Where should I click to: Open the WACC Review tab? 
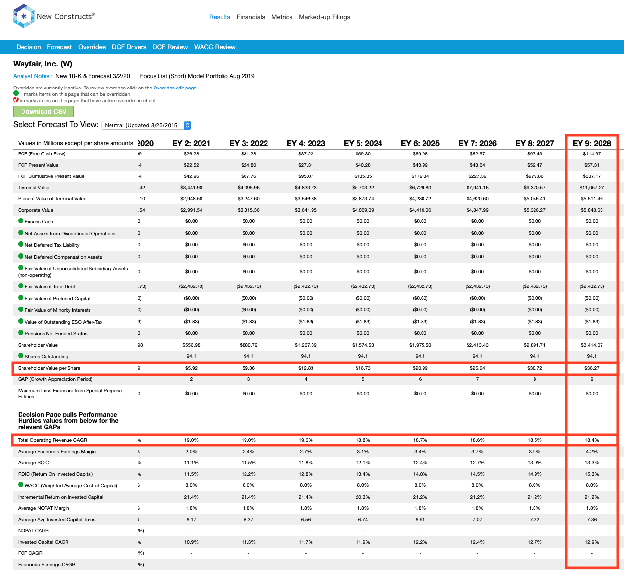point(215,47)
